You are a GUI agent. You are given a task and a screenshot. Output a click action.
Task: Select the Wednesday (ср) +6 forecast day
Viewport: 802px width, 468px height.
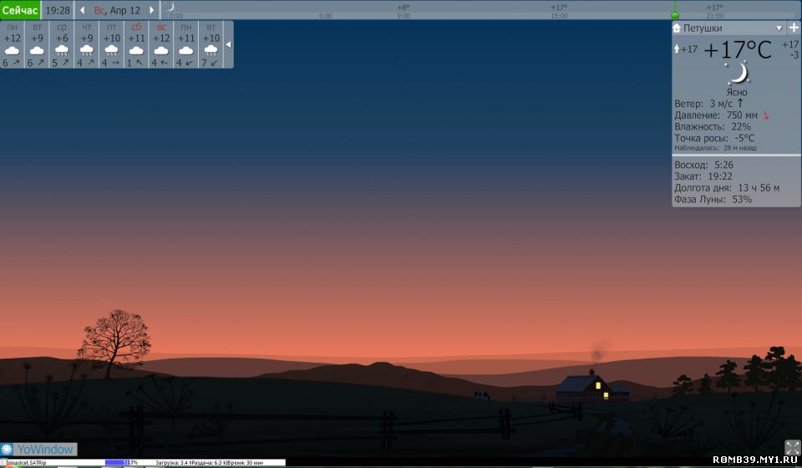pos(61,44)
